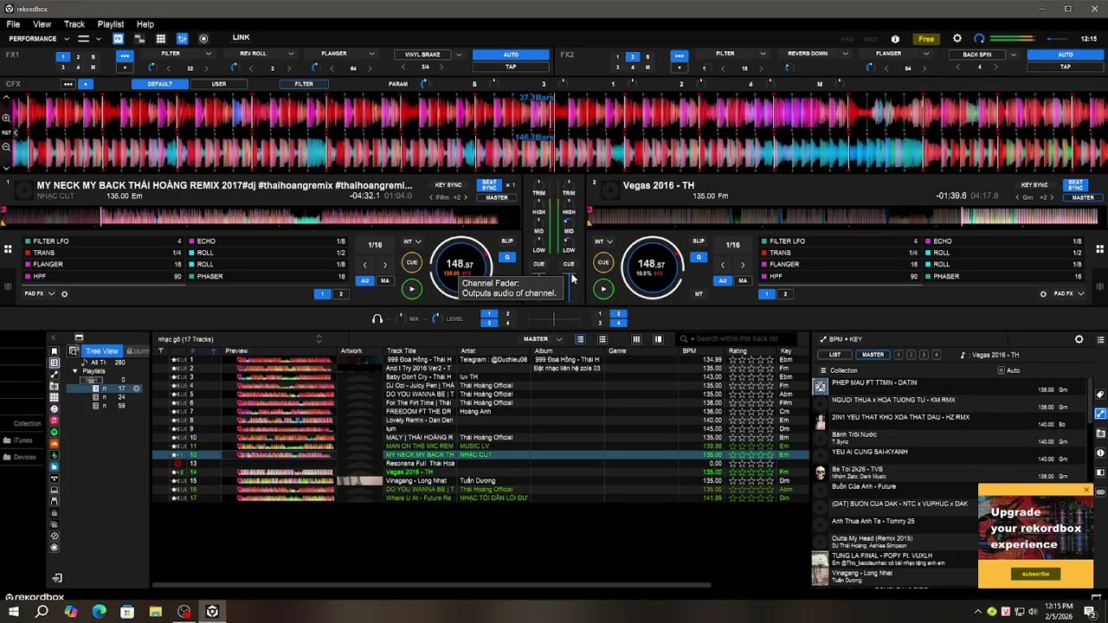Open the browser list layout icon near search
This screenshot has height=623, width=1108.
(x=580, y=339)
